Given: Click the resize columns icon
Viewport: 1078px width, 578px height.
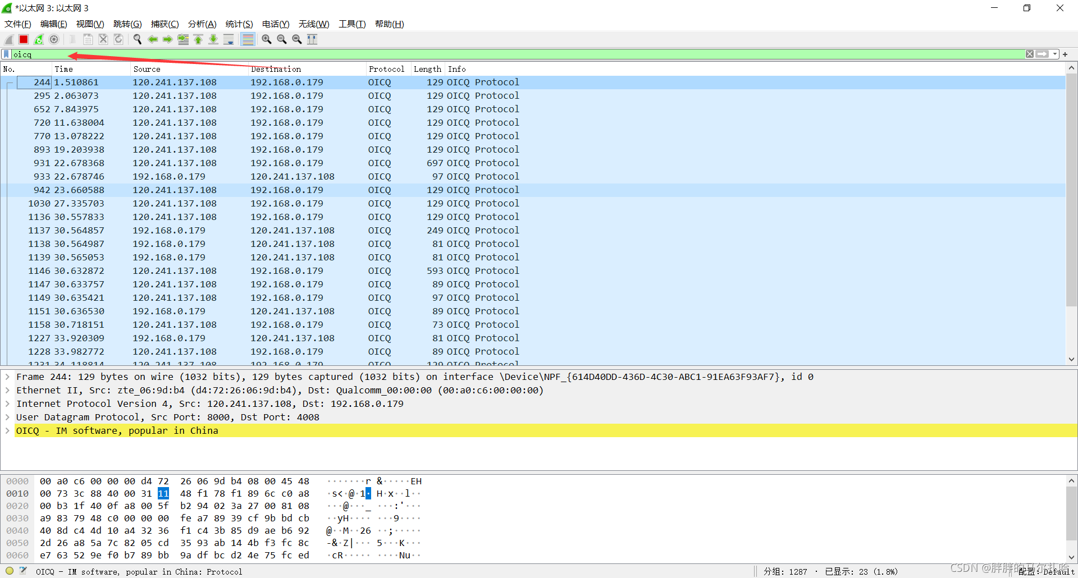Looking at the screenshot, I should pyautogui.click(x=312, y=39).
